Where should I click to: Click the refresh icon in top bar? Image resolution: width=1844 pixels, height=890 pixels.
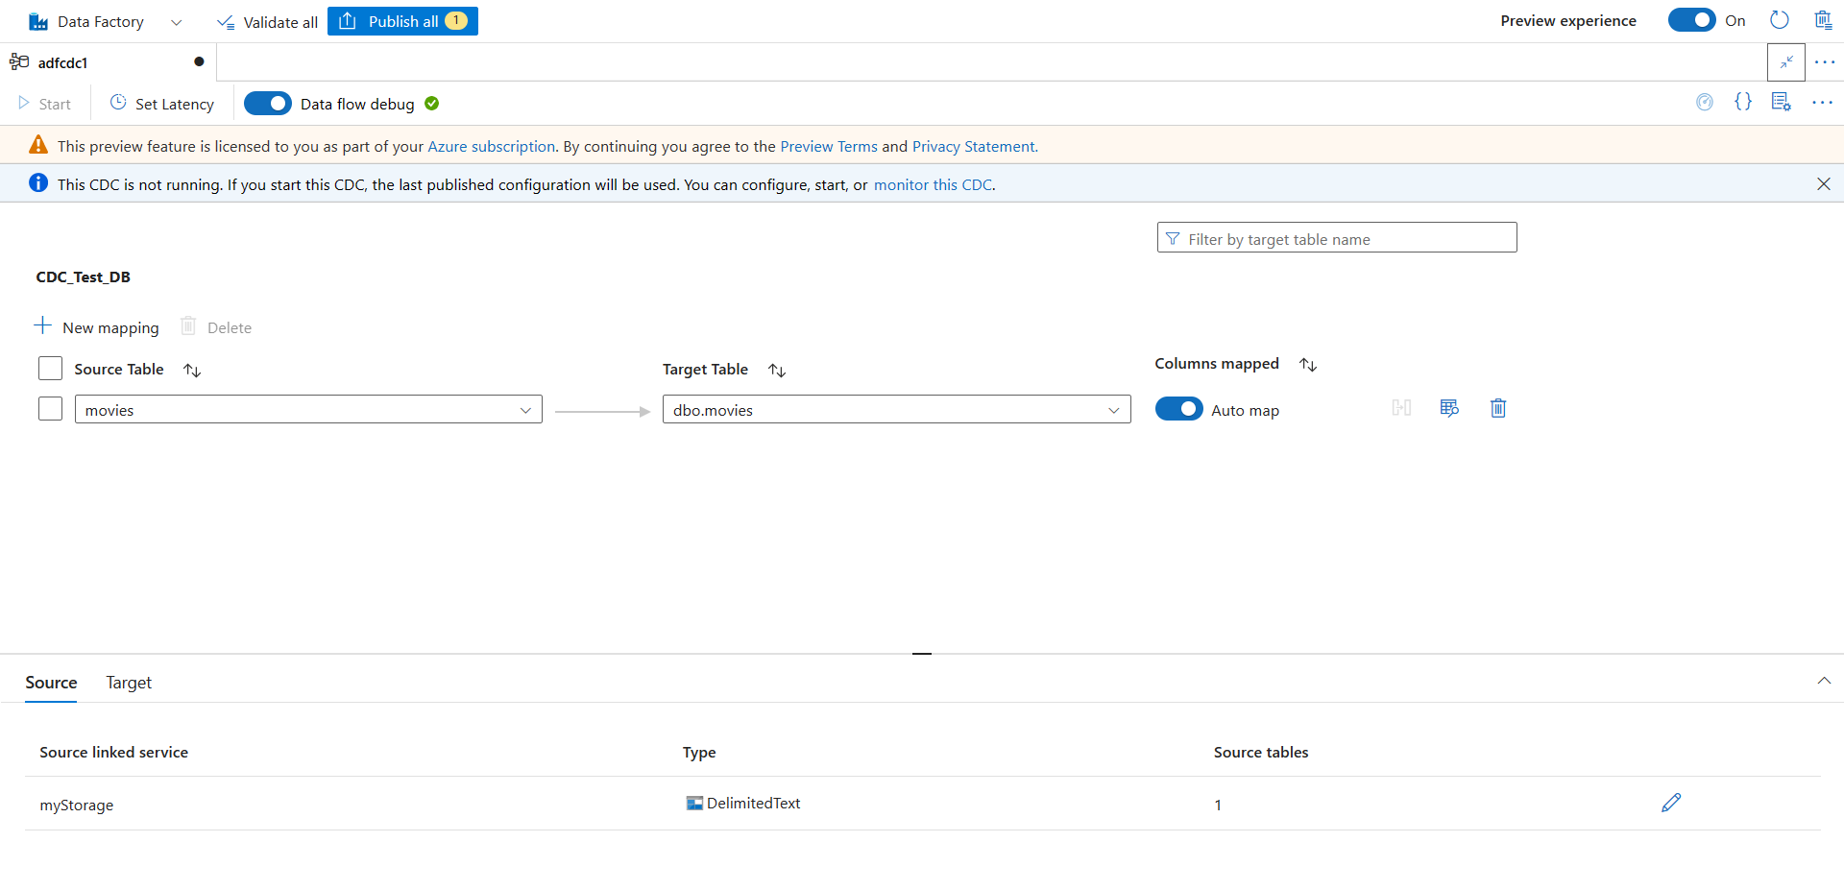[x=1779, y=20]
